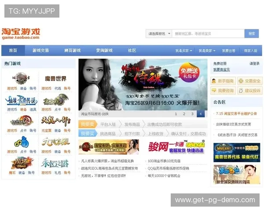Open the 九阴真经 game logo
The width and height of the screenshot is (264, 211).
[56, 142]
